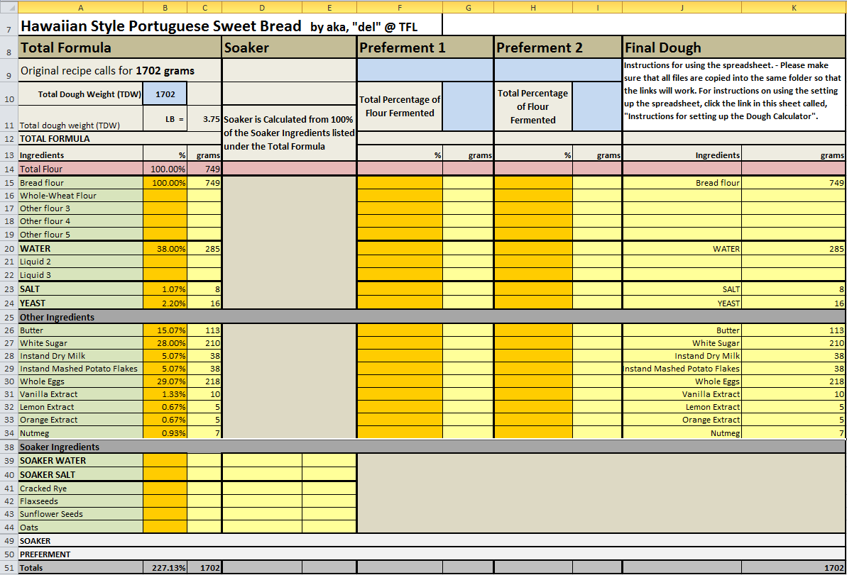
Task: Select column F header
Action: pos(400,8)
